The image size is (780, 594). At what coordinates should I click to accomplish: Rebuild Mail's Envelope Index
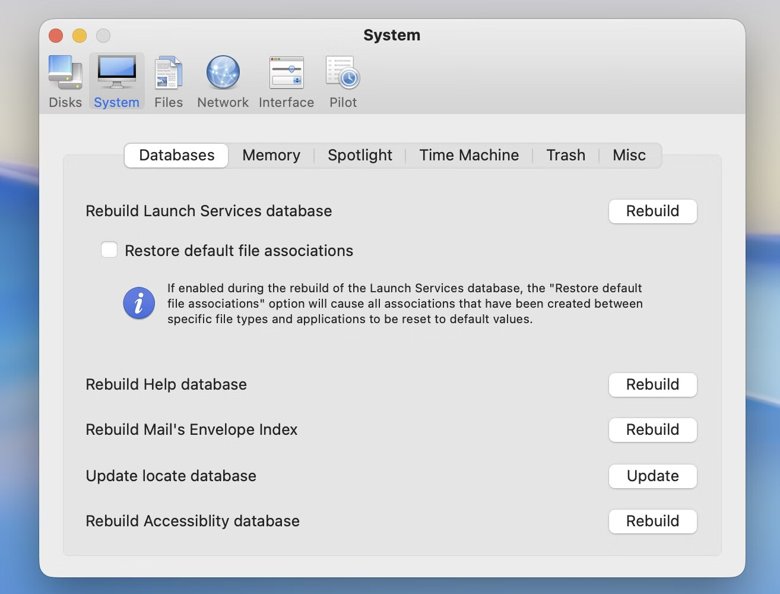click(x=652, y=429)
